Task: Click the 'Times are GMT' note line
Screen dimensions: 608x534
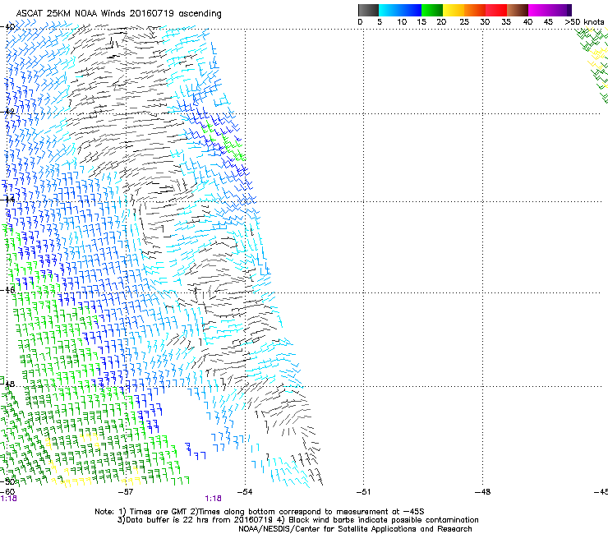Action: tap(260, 512)
